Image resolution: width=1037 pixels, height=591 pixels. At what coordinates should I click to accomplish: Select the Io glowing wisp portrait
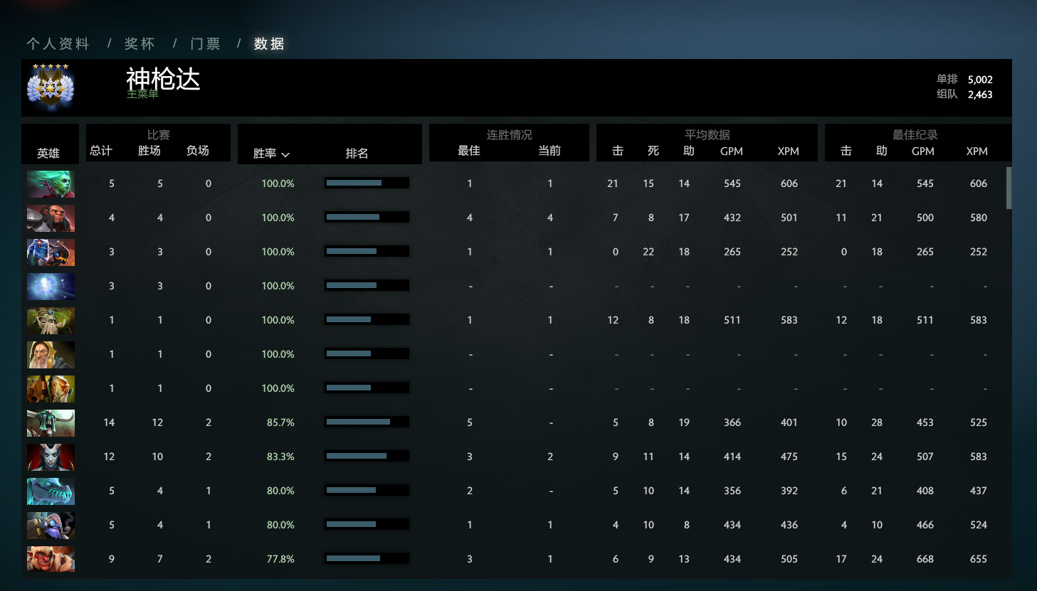tap(51, 286)
